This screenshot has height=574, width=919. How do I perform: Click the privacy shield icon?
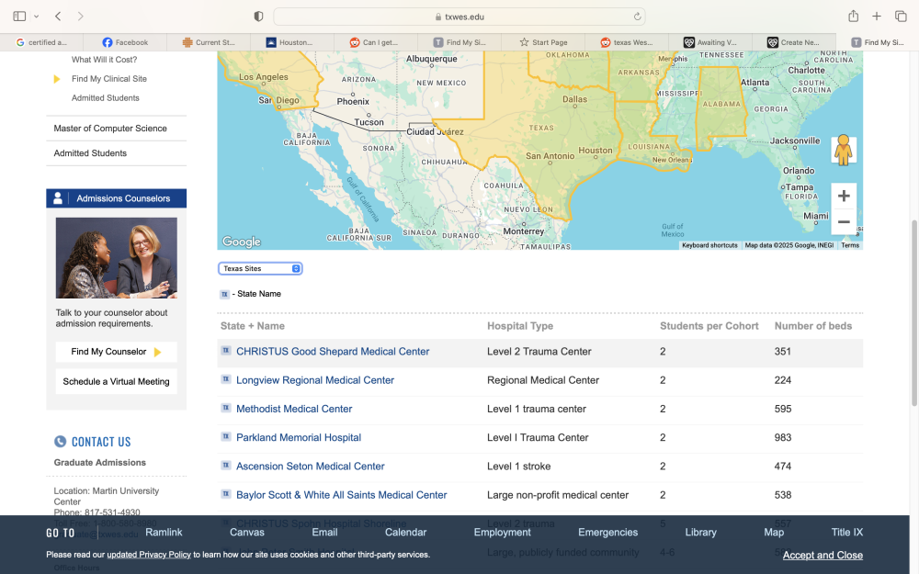pos(258,17)
